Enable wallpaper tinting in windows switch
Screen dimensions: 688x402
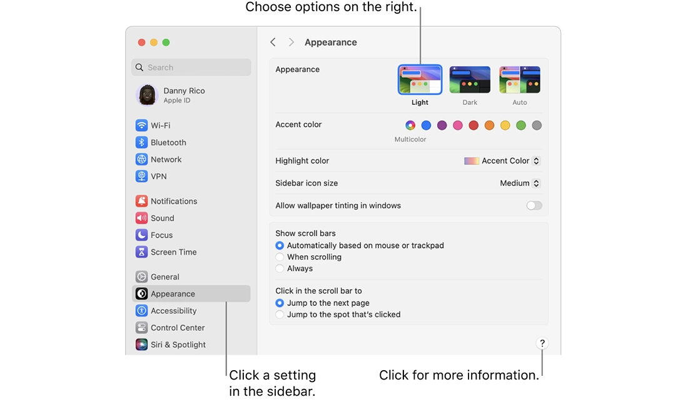click(x=534, y=205)
